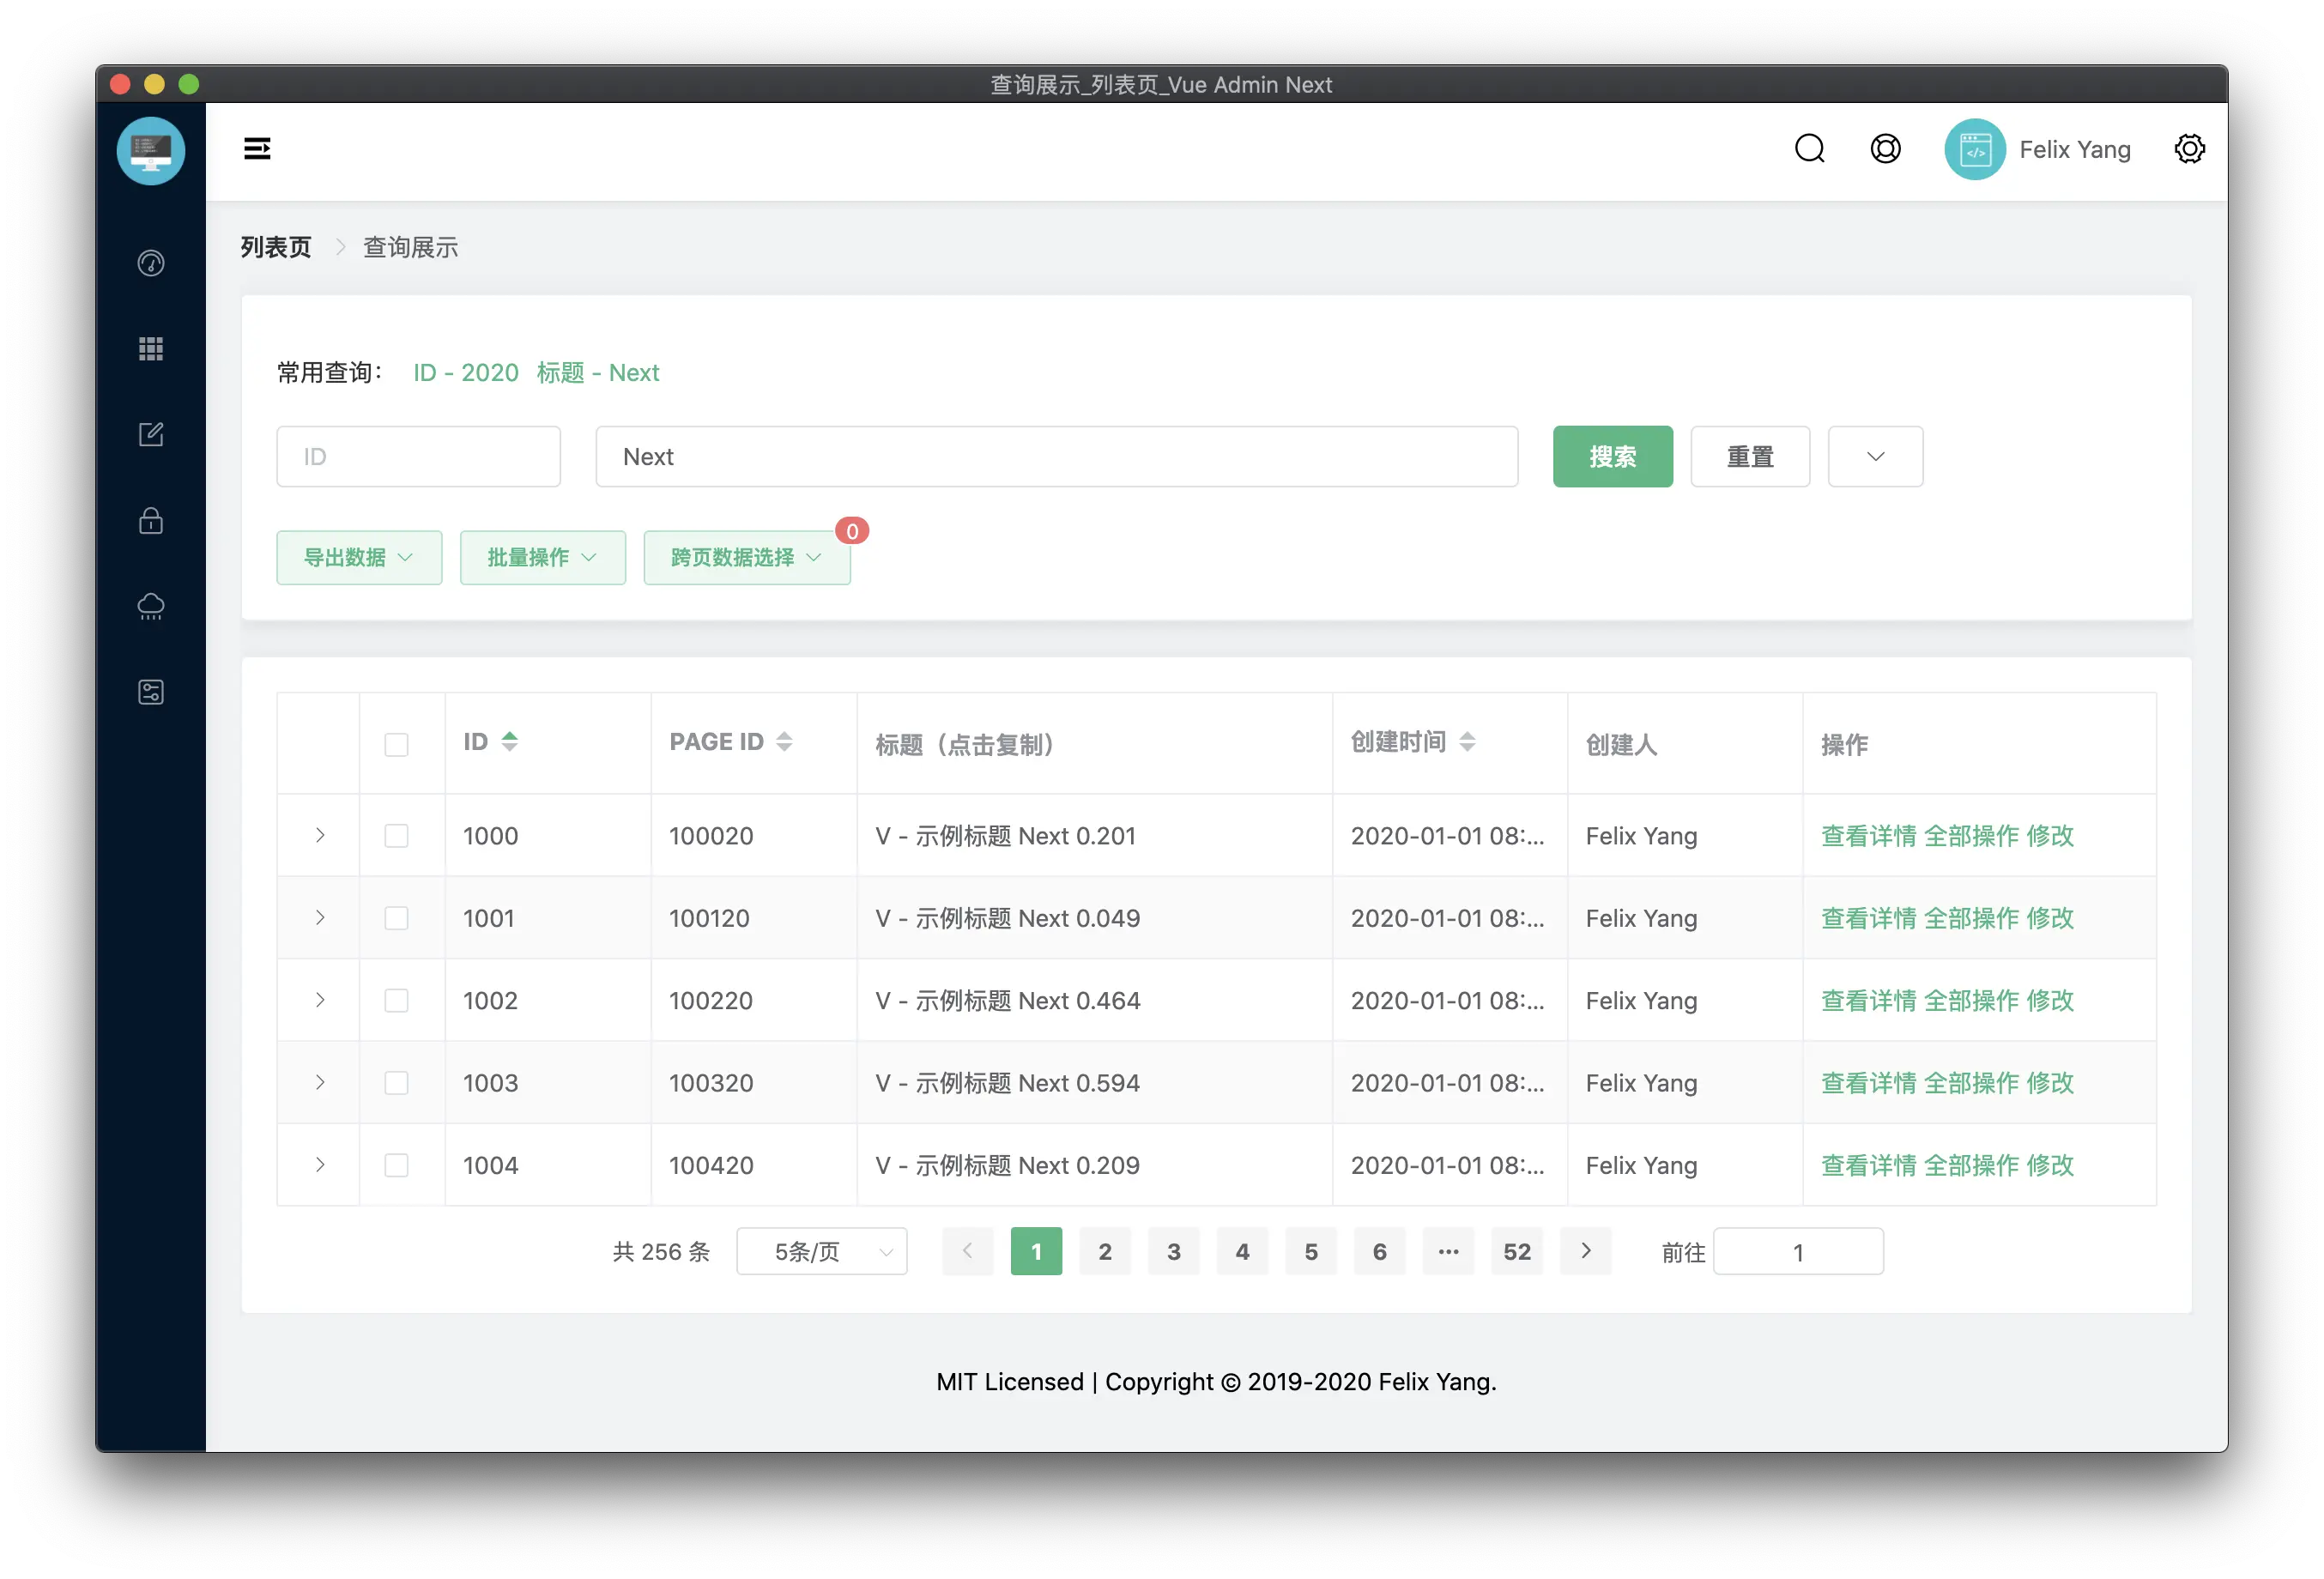Screen dimensions: 2324x1579
Task: Check the checkbox for row ID 1003
Action: (x=396, y=1083)
